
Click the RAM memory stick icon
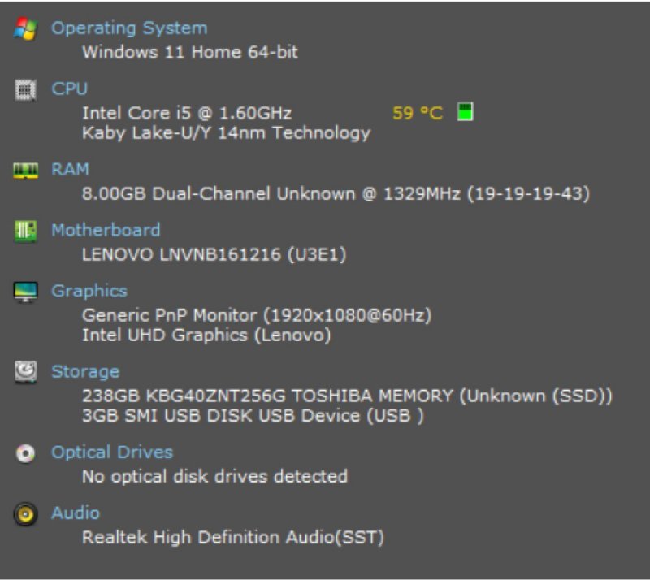click(25, 170)
